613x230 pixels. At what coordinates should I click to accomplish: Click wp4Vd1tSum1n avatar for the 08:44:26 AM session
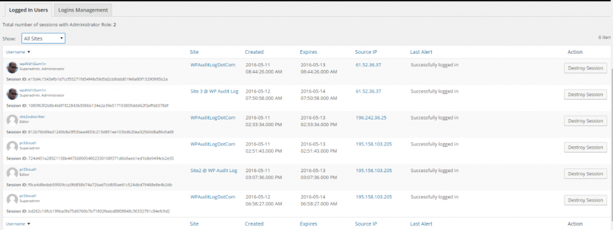click(x=12, y=68)
